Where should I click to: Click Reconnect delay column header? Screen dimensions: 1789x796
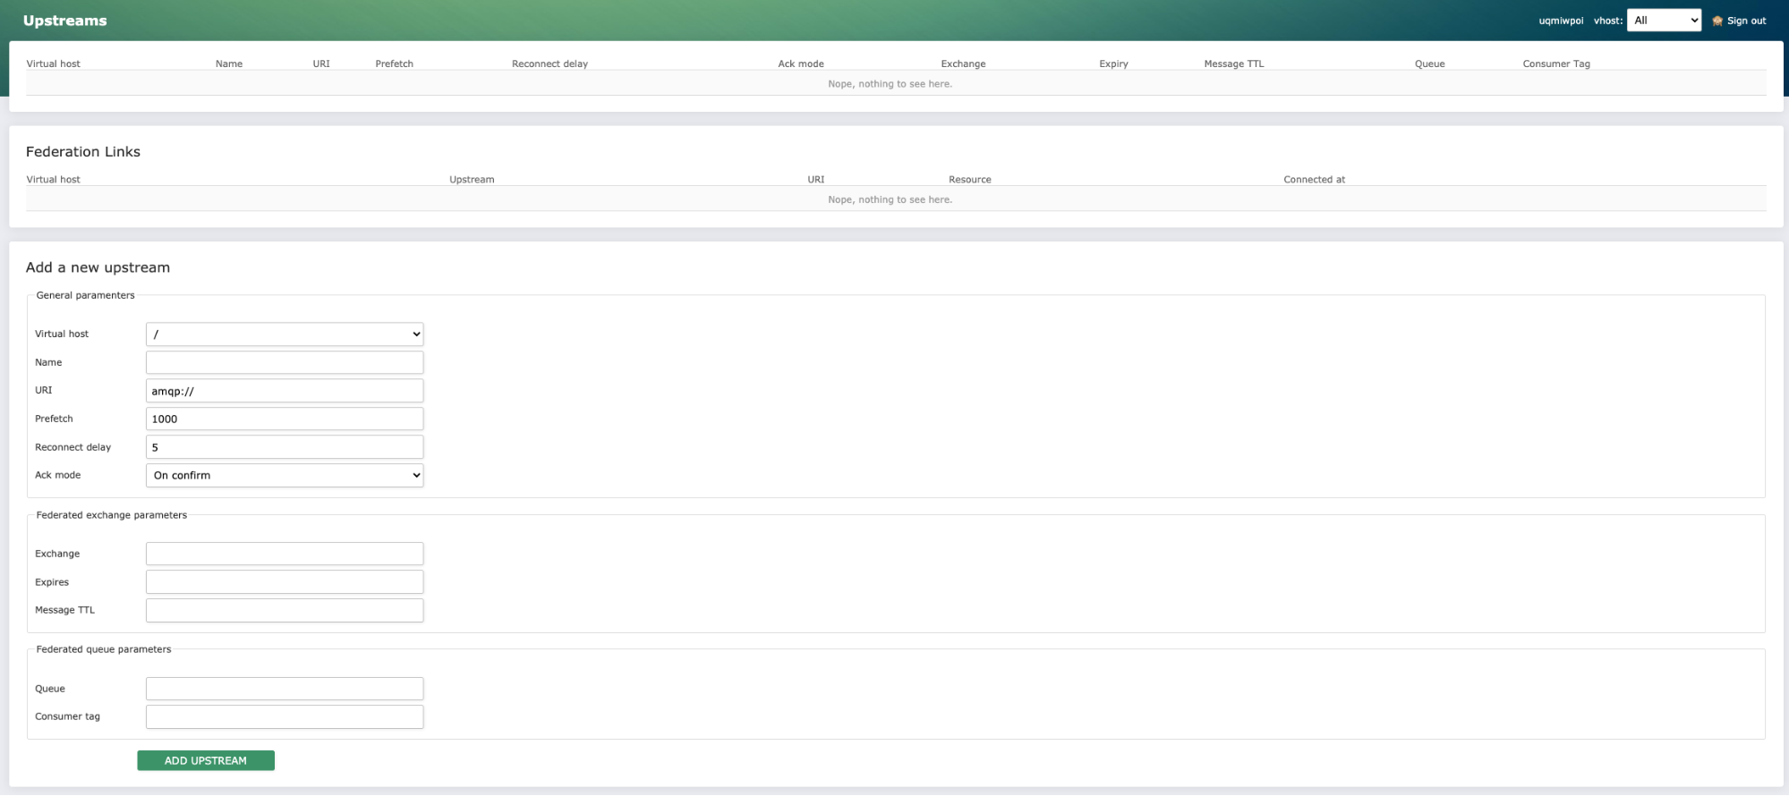[x=549, y=64]
